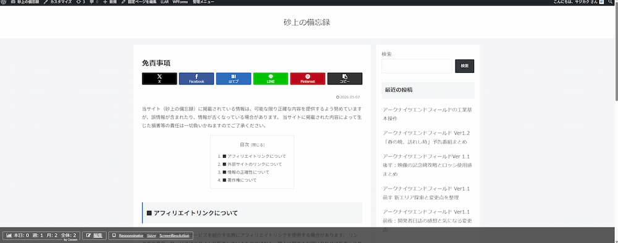Click the edit pencil icon beside 編集

coord(88,235)
